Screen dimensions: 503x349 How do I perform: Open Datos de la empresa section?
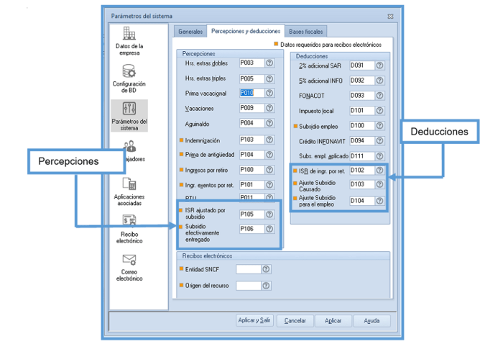click(129, 40)
